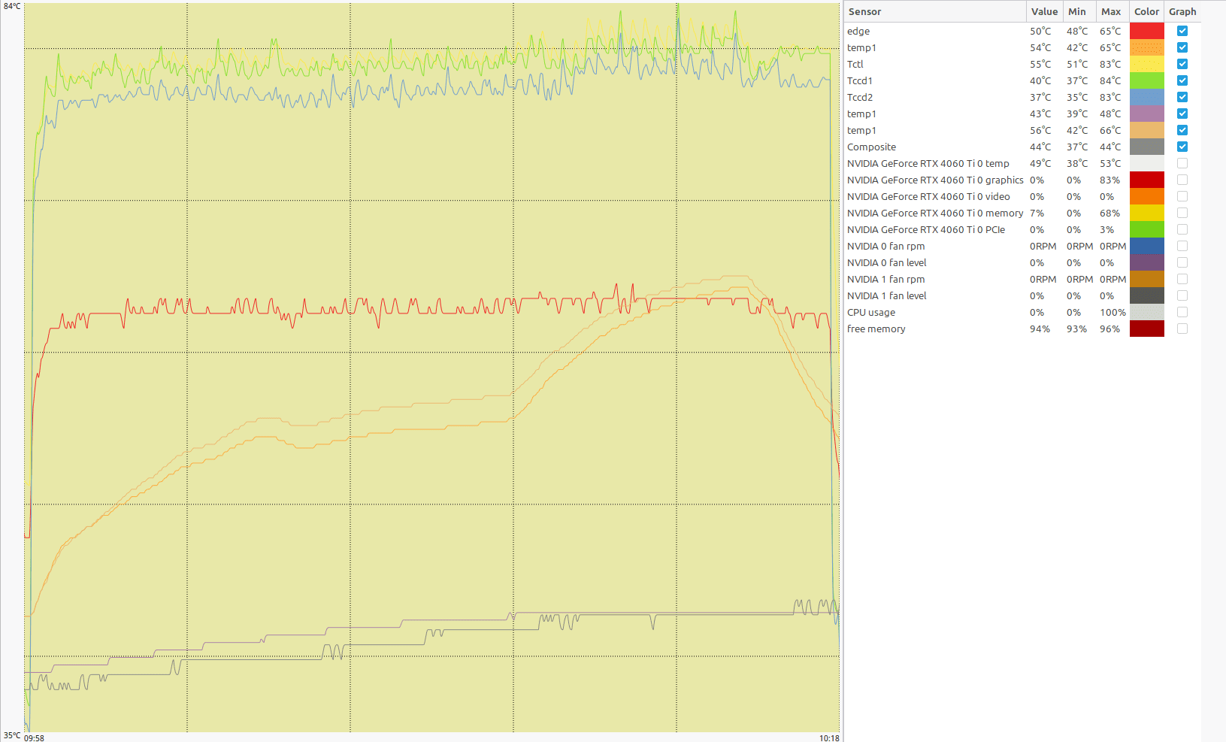The width and height of the screenshot is (1226, 742).
Task: Open color swatch for RTX 4060 Ti graphics
Action: [x=1146, y=180]
